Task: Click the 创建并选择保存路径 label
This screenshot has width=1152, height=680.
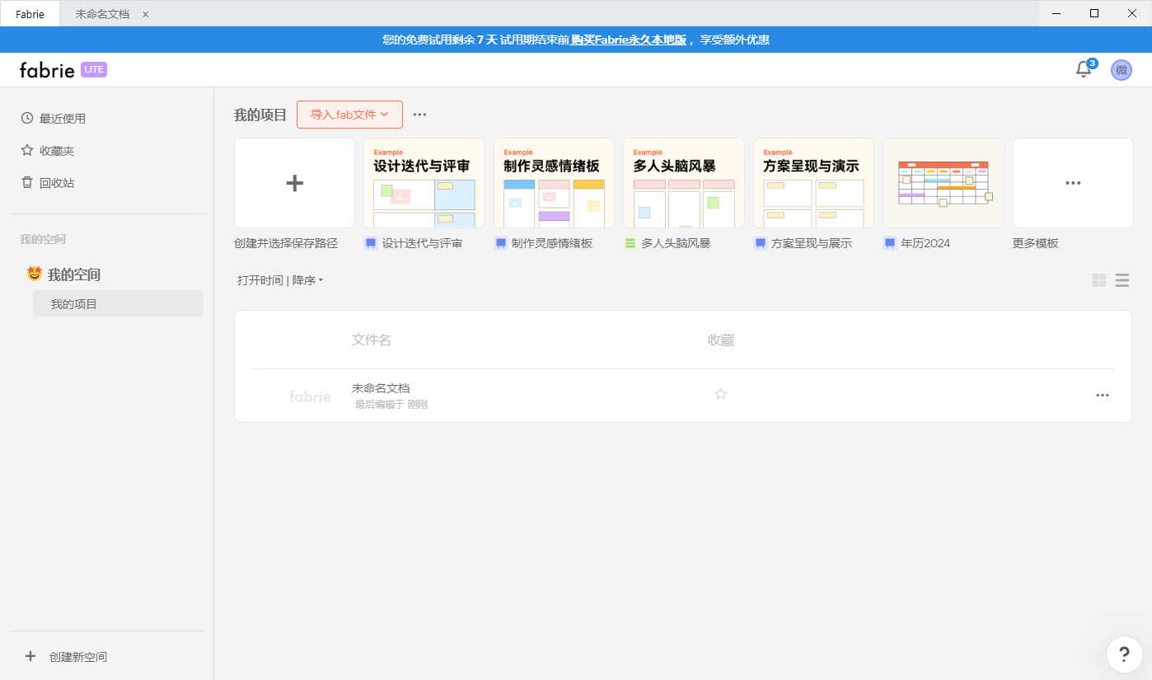Action: (x=286, y=243)
